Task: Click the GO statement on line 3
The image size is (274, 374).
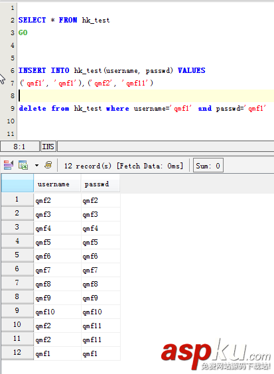Action: click(x=23, y=32)
